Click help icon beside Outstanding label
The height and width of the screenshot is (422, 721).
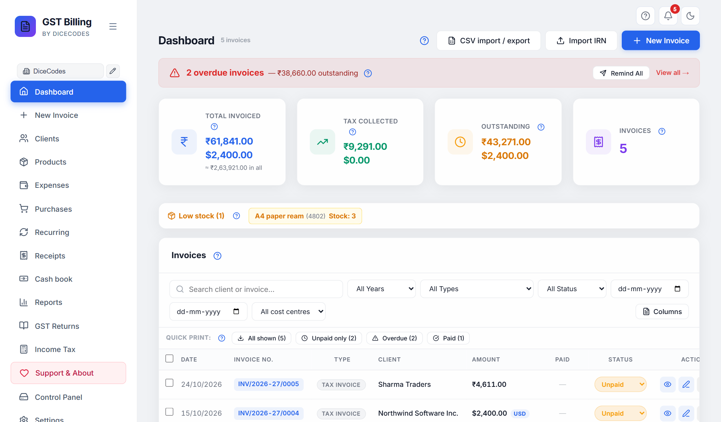click(x=541, y=127)
